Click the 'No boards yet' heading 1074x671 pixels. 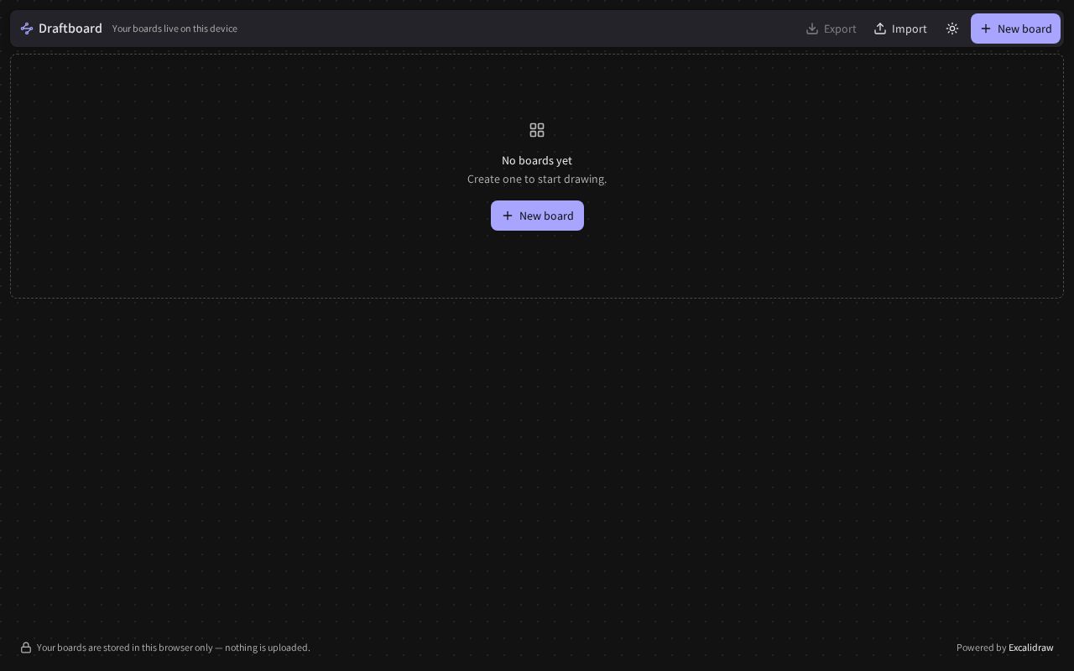[x=537, y=160]
